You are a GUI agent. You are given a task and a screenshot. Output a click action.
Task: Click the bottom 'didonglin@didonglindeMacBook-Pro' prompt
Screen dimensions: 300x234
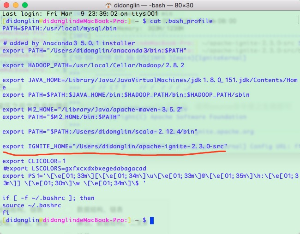pos(66,220)
